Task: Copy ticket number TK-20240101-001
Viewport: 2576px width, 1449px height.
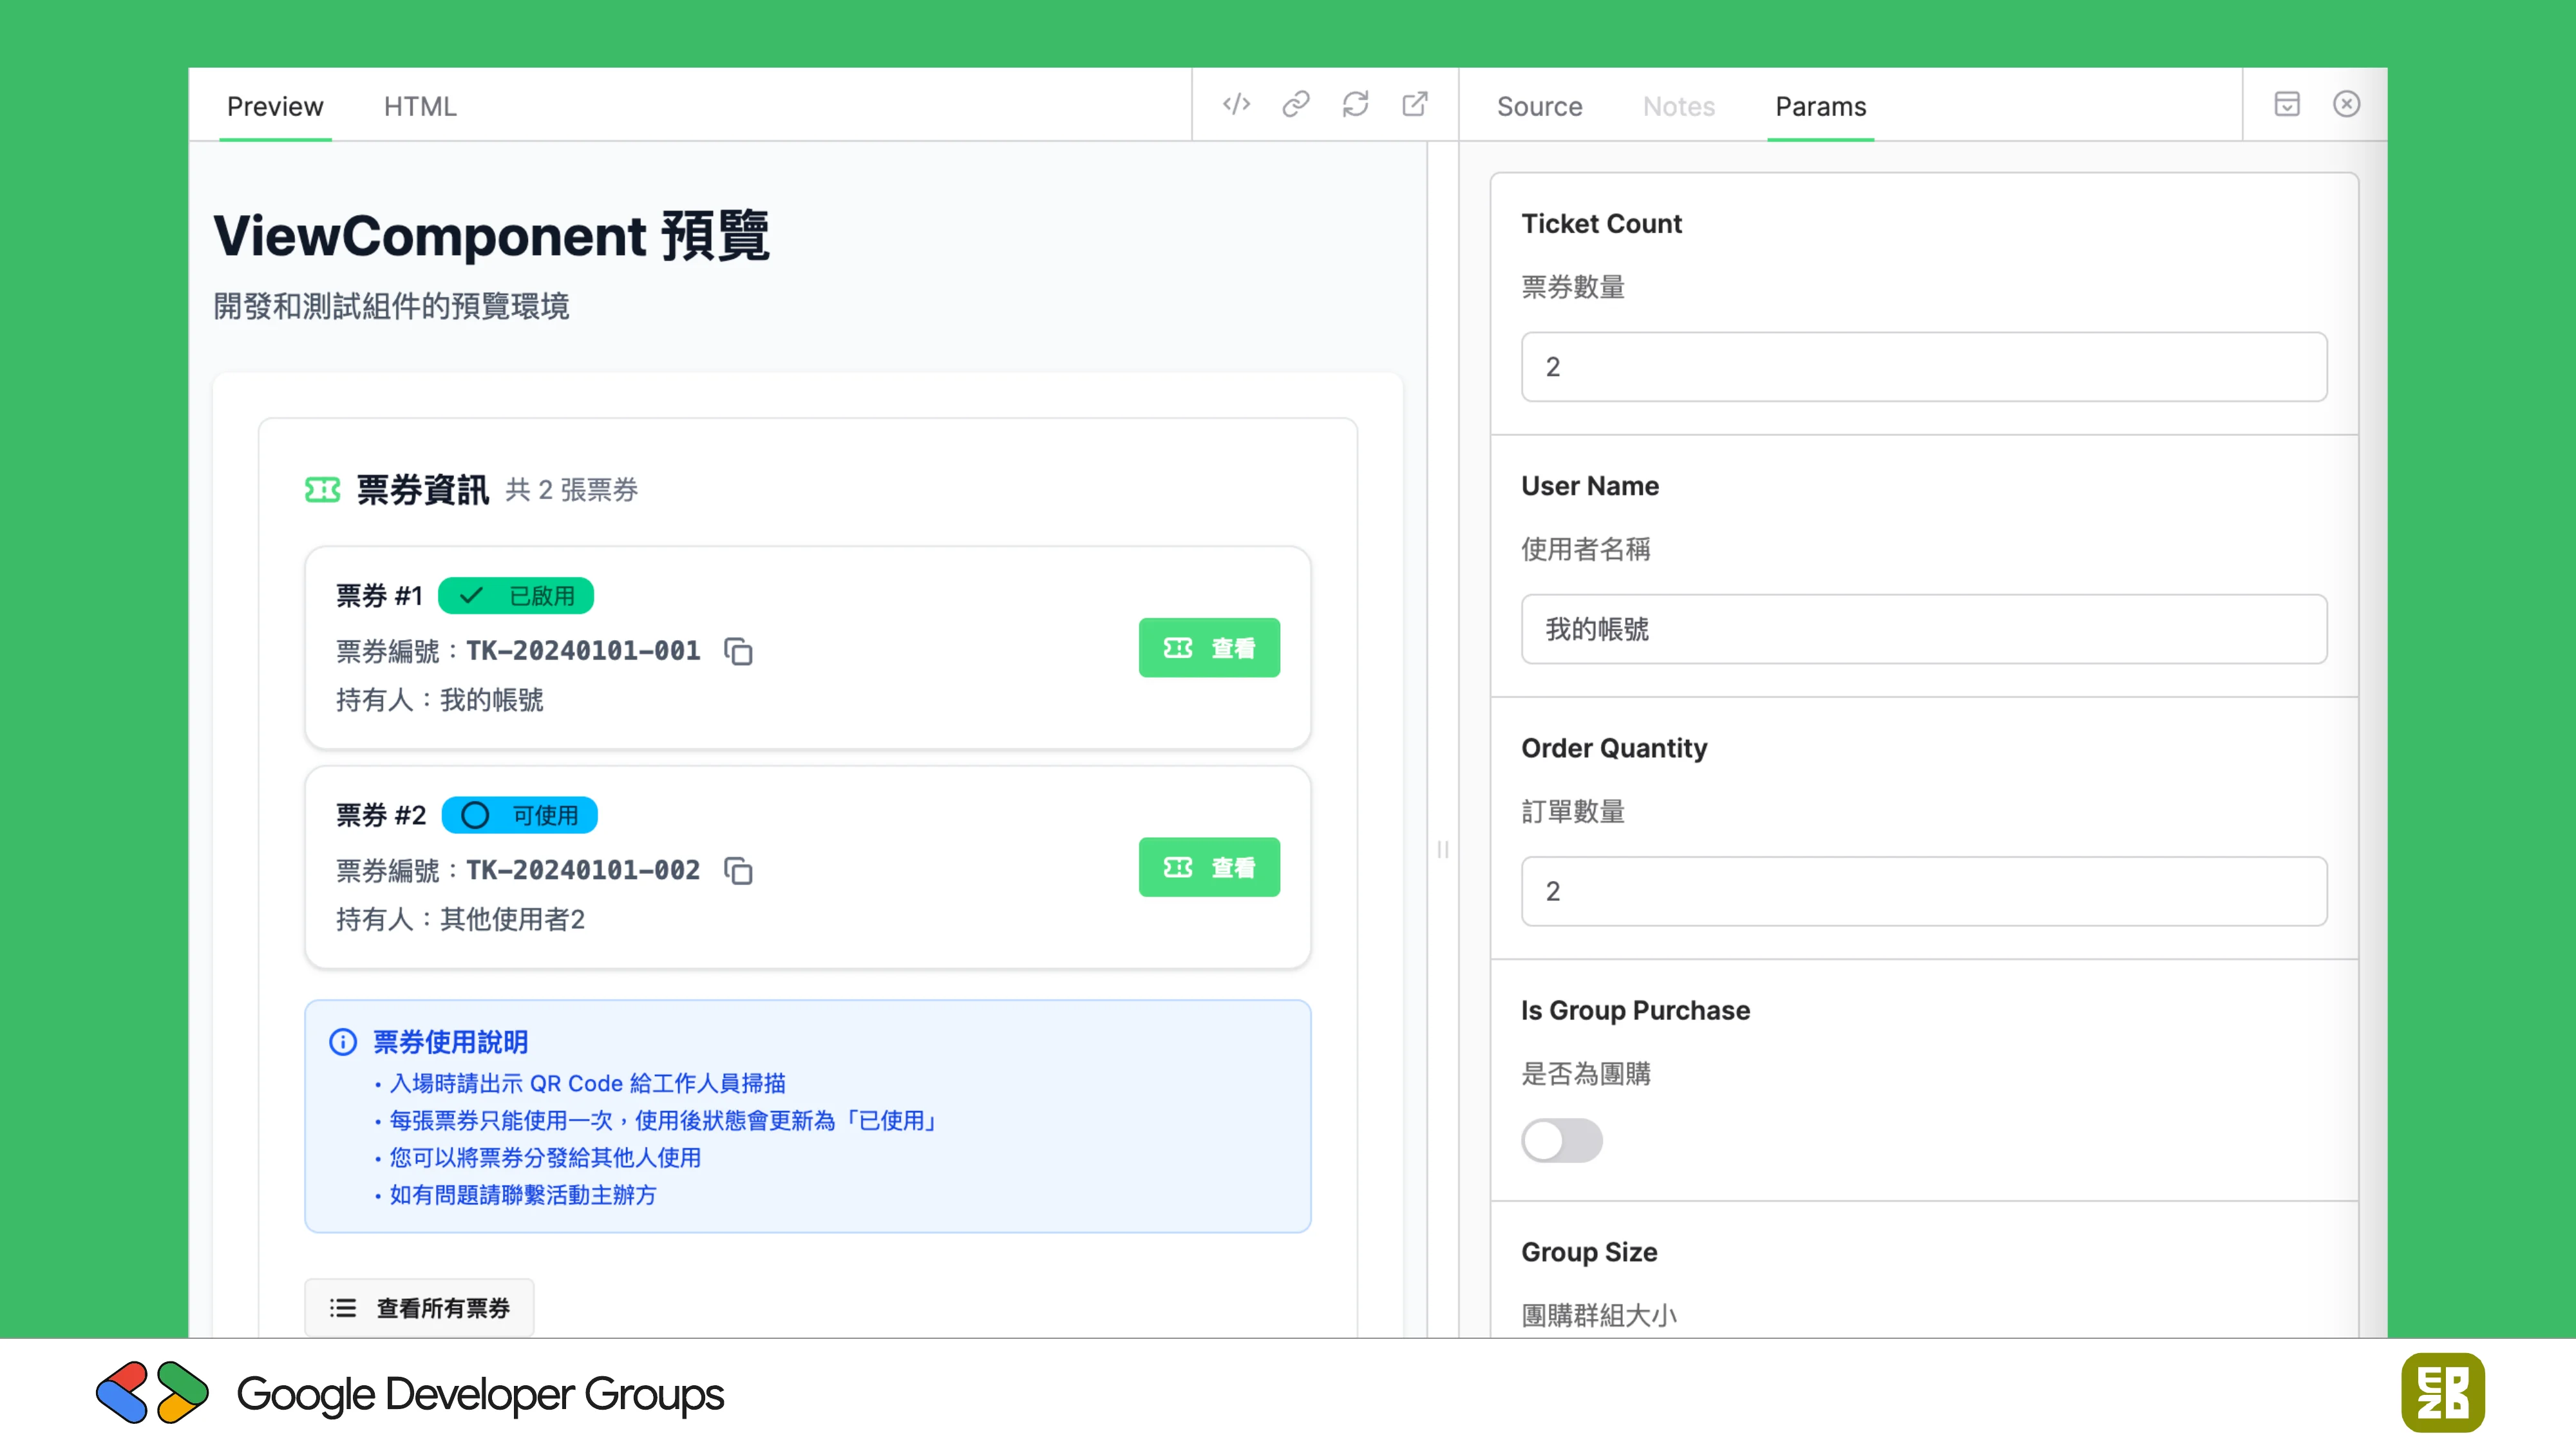Action: [740, 651]
